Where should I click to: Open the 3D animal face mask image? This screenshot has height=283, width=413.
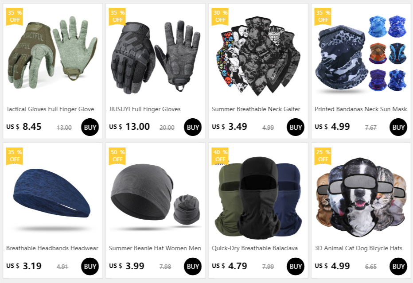(x=361, y=198)
